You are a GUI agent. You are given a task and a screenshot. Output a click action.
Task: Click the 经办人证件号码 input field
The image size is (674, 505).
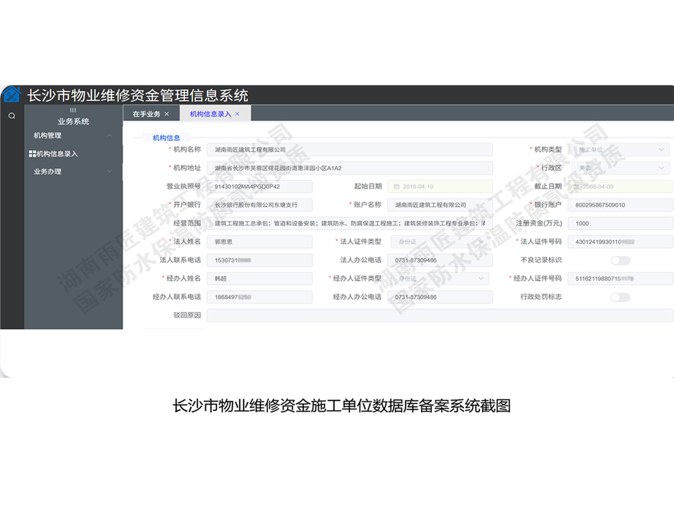coord(621,279)
